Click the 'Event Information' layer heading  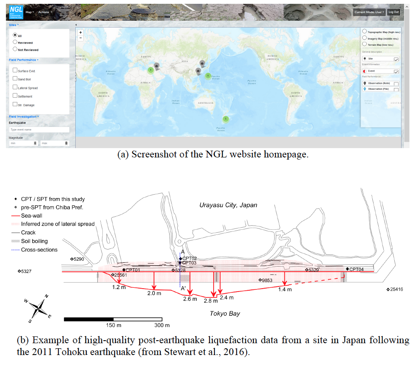point(371,64)
